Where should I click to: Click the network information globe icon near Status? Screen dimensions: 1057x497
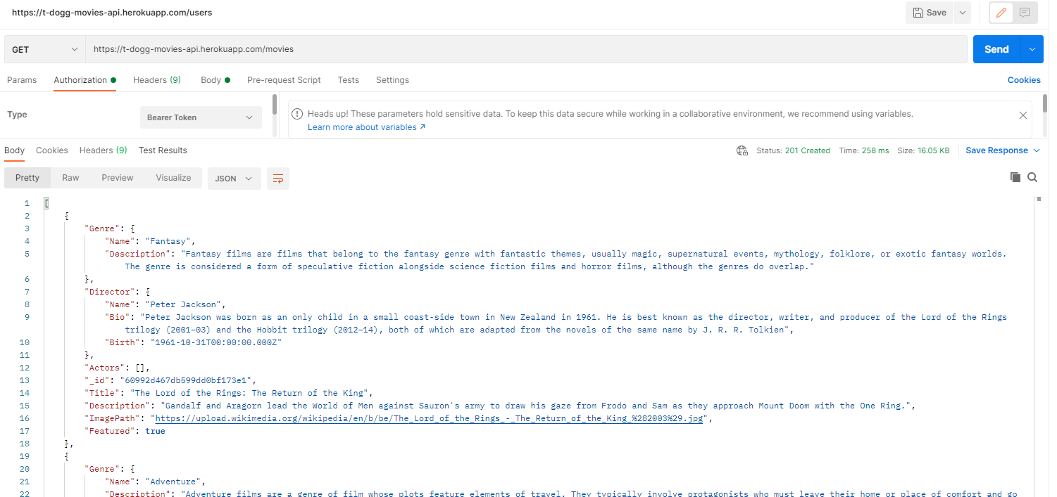(x=742, y=150)
